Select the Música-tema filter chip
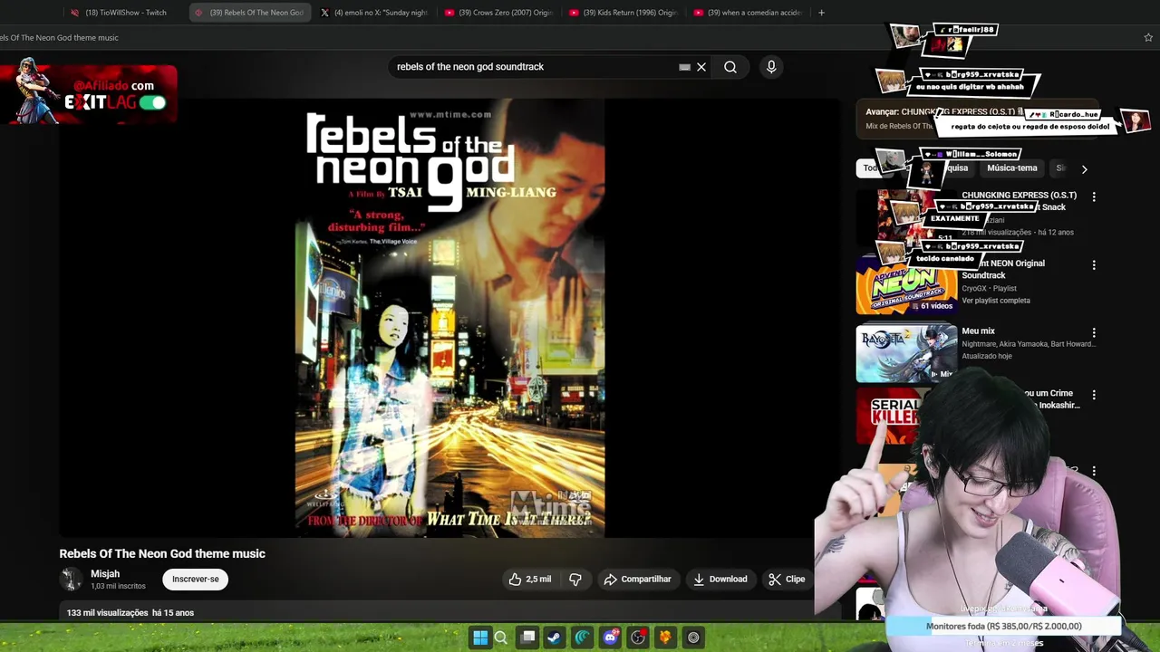 (x=1011, y=168)
